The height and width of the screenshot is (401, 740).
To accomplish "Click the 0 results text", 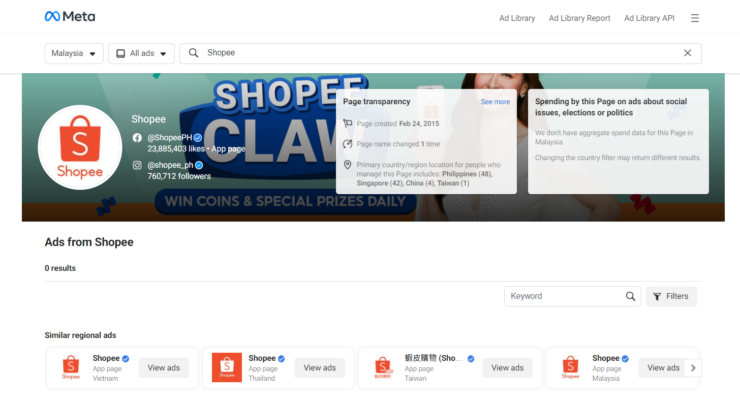I will click(x=60, y=268).
